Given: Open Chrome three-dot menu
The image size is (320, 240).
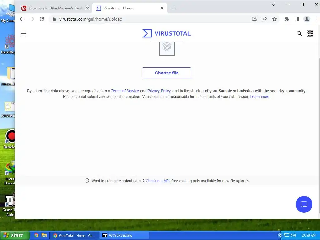Looking at the screenshot, I should pyautogui.click(x=317, y=19).
